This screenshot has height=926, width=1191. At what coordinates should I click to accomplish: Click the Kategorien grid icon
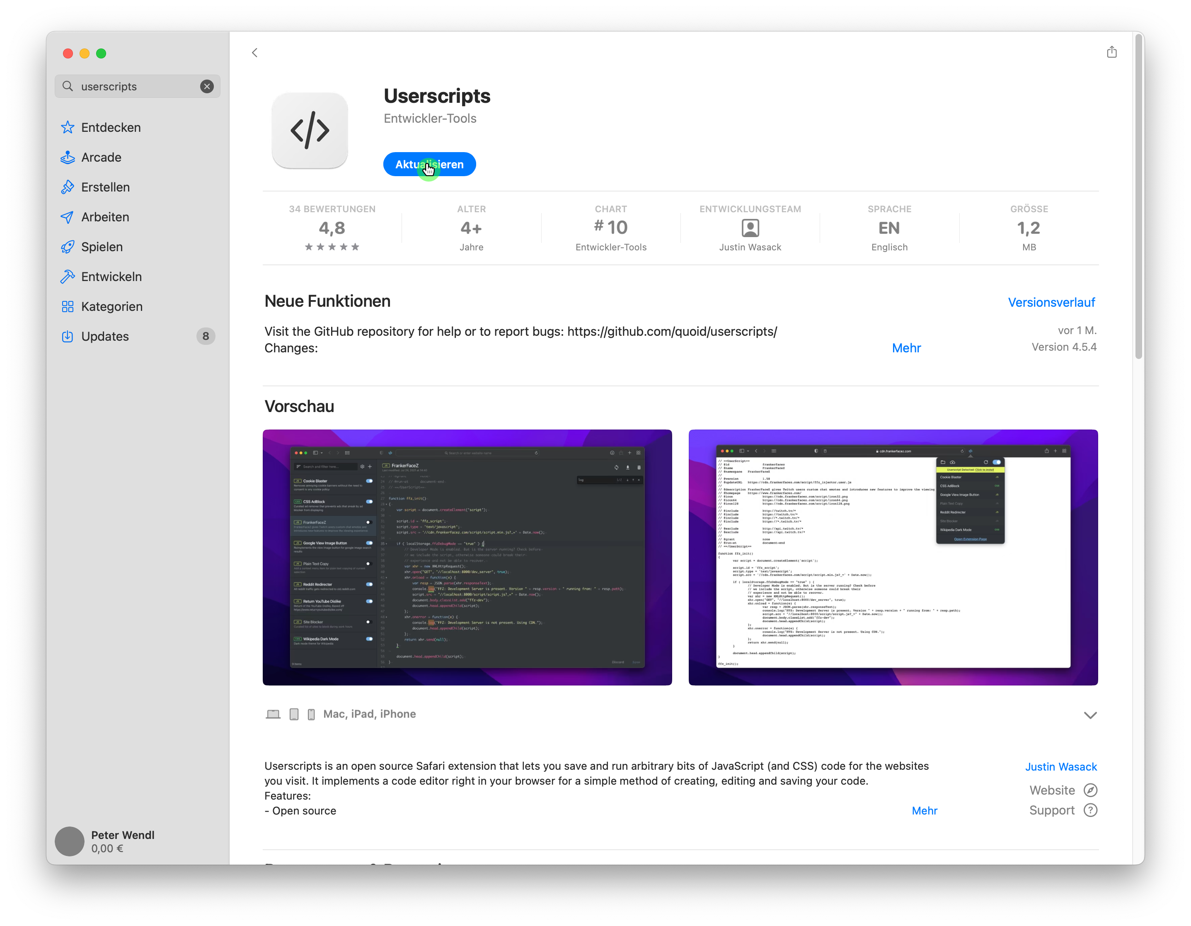68,306
